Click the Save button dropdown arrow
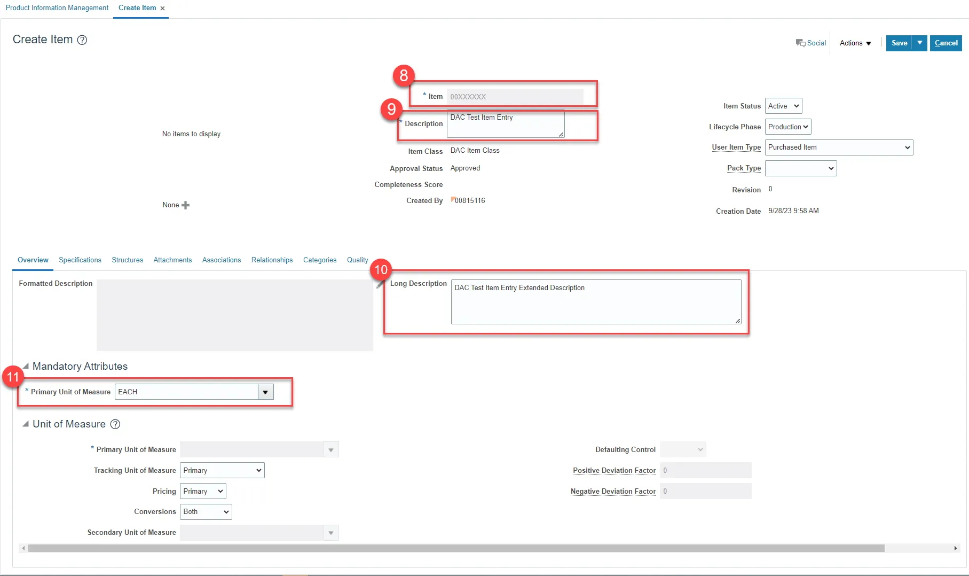This screenshot has width=969, height=576. [x=919, y=43]
